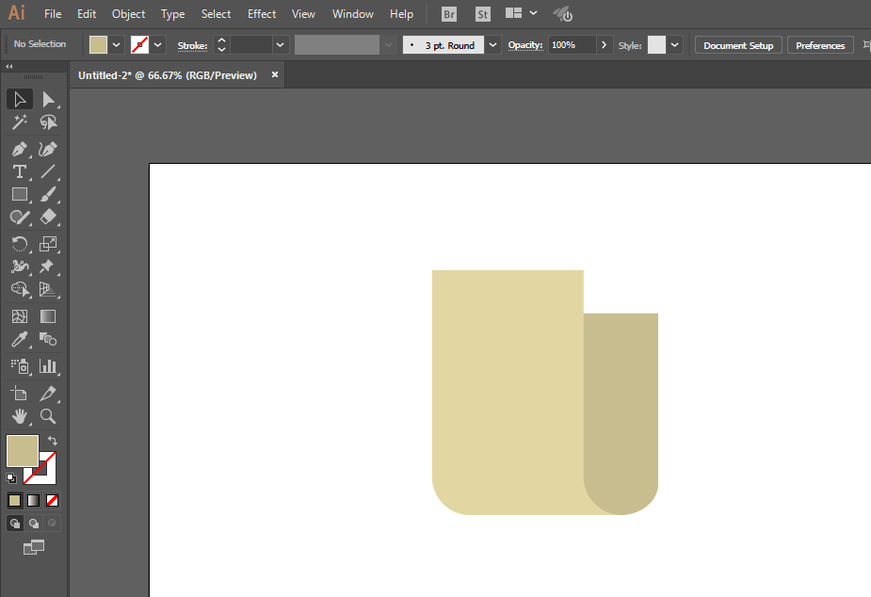Open the graphic Style dropdown
871x597 pixels.
tap(674, 45)
